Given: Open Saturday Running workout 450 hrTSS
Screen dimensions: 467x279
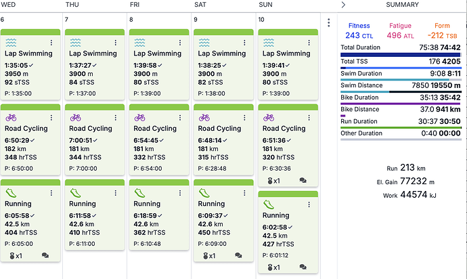Looking at the screenshot, I should tap(223, 220).
